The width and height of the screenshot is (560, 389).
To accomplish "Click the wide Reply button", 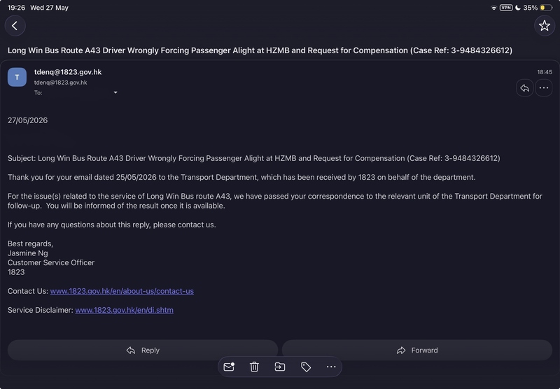I will click(143, 350).
